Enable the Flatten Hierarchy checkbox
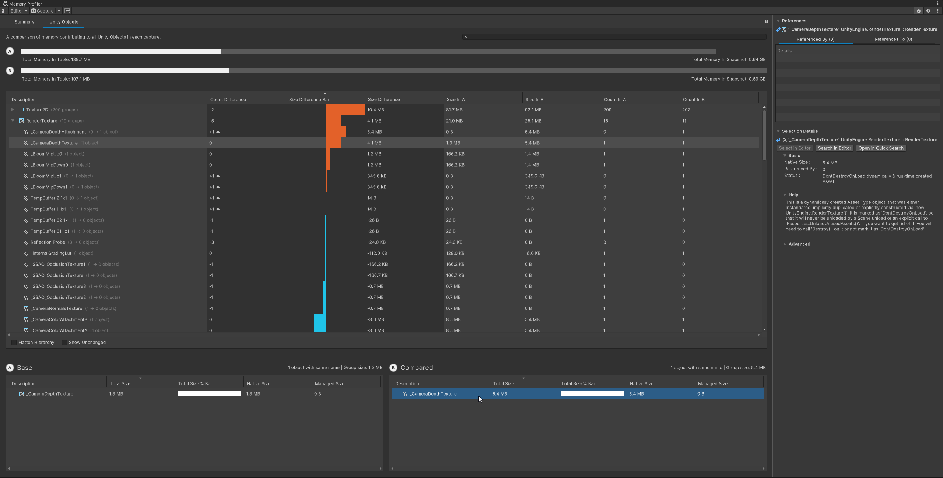The image size is (943, 478). pyautogui.click(x=14, y=343)
